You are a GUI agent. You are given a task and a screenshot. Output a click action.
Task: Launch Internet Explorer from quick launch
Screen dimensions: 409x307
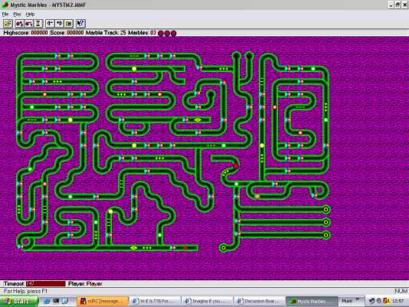(x=47, y=302)
